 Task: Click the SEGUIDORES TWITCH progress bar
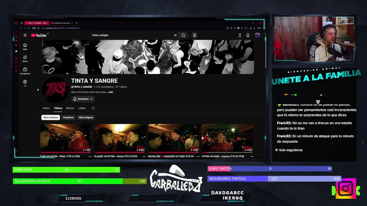(x=274, y=179)
